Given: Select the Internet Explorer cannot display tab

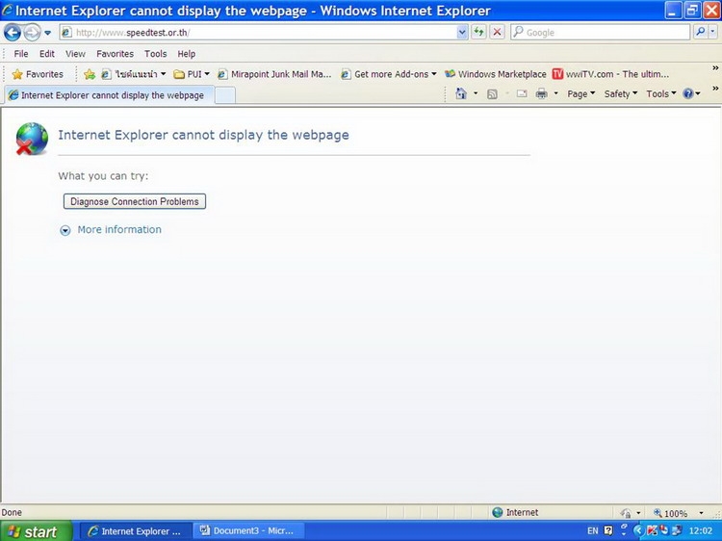Looking at the screenshot, I should click(109, 95).
